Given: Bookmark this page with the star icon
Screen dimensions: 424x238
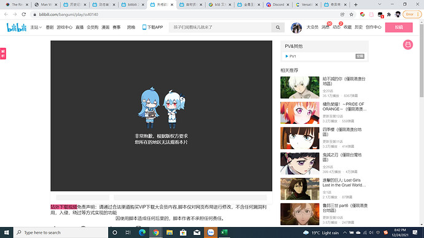Looking at the screenshot, I should pos(351,14).
